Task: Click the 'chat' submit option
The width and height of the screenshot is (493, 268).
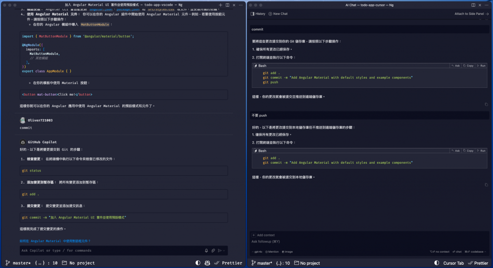Action: [x=457, y=252]
